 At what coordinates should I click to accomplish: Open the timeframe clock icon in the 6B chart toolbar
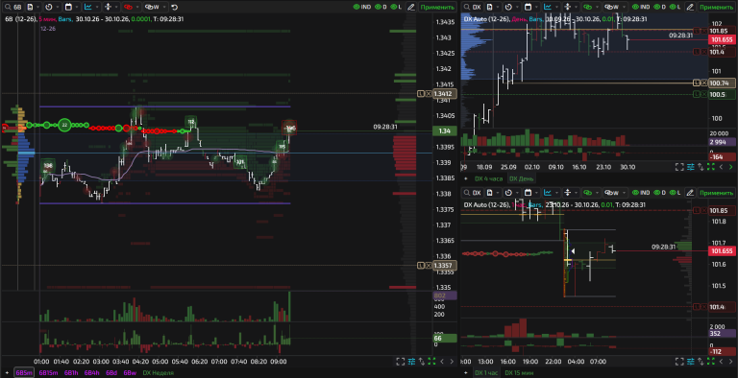point(49,7)
